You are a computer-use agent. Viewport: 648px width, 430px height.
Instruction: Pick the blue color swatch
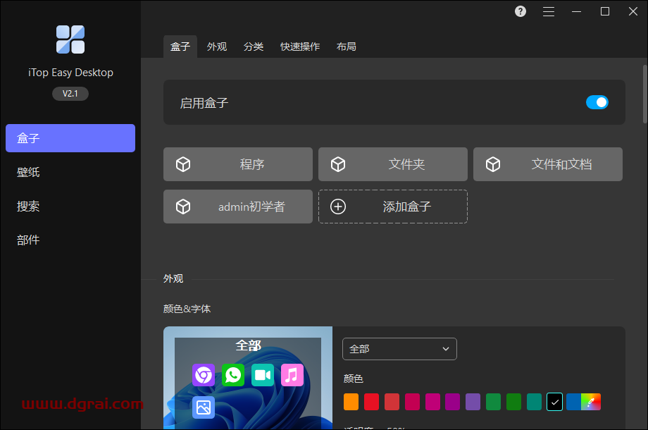pyautogui.click(x=573, y=402)
